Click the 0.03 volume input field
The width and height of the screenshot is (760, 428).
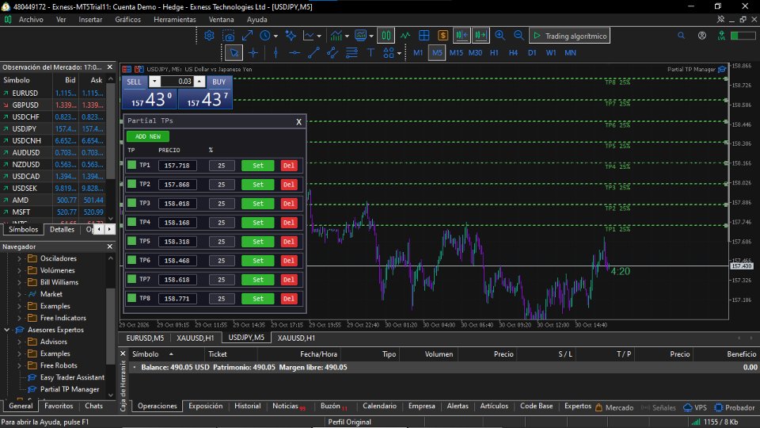point(177,82)
